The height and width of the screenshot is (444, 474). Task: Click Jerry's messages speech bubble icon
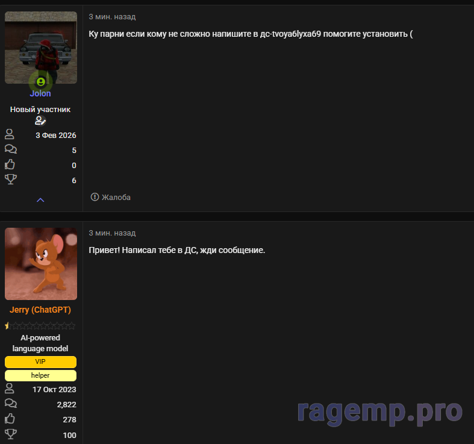[x=10, y=404]
